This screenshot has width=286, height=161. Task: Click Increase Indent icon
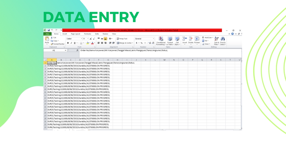click(x=114, y=43)
